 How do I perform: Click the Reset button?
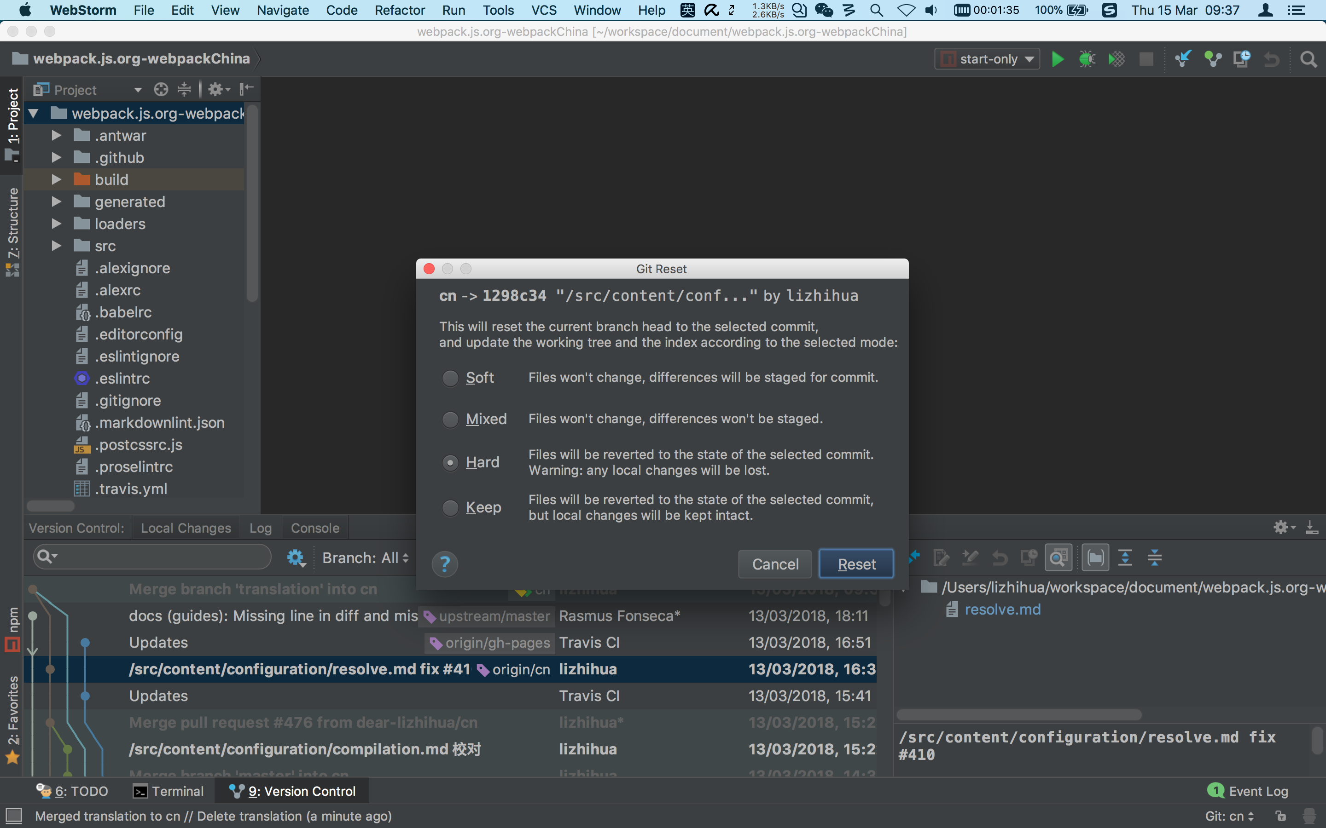click(x=856, y=563)
